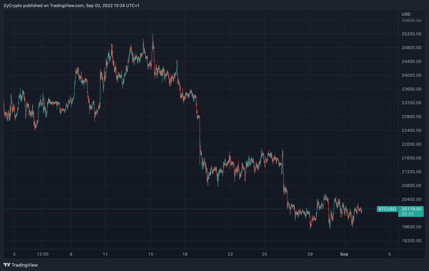Screen dimensions: 429x271
Task: Click the date label 29 on time axis
Action: [310, 254]
